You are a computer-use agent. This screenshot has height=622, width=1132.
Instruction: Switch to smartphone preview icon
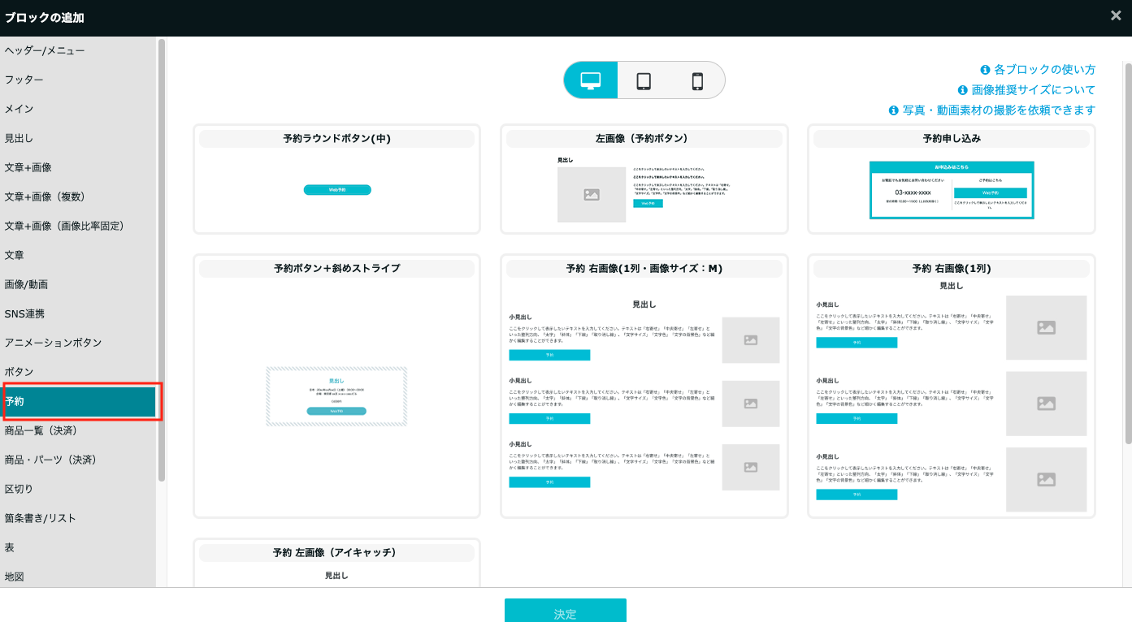697,80
